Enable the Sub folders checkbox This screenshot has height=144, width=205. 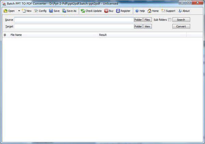169,19
